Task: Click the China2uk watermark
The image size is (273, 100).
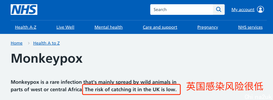Action: point(258,96)
